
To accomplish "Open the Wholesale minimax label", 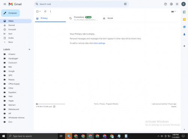I will 16,118.
